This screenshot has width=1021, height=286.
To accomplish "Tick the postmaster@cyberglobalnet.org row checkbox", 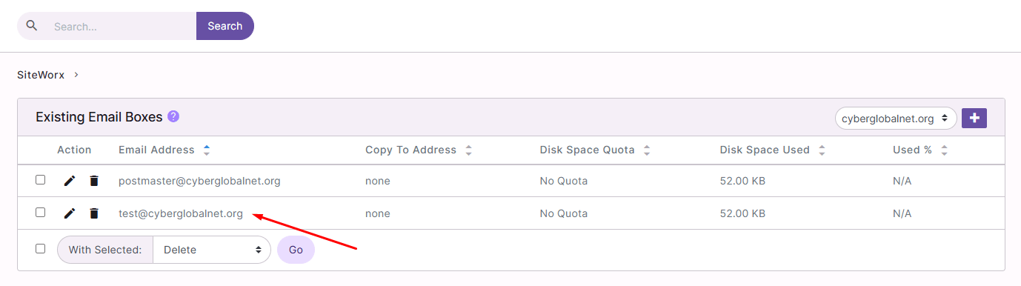I will [41, 180].
